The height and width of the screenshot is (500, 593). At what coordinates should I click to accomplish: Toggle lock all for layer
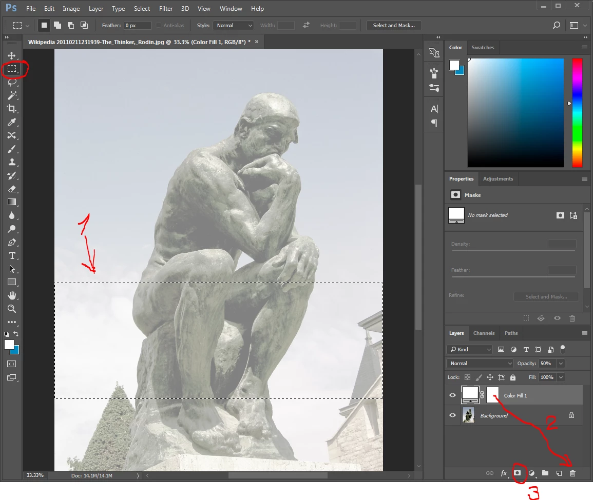tap(513, 377)
